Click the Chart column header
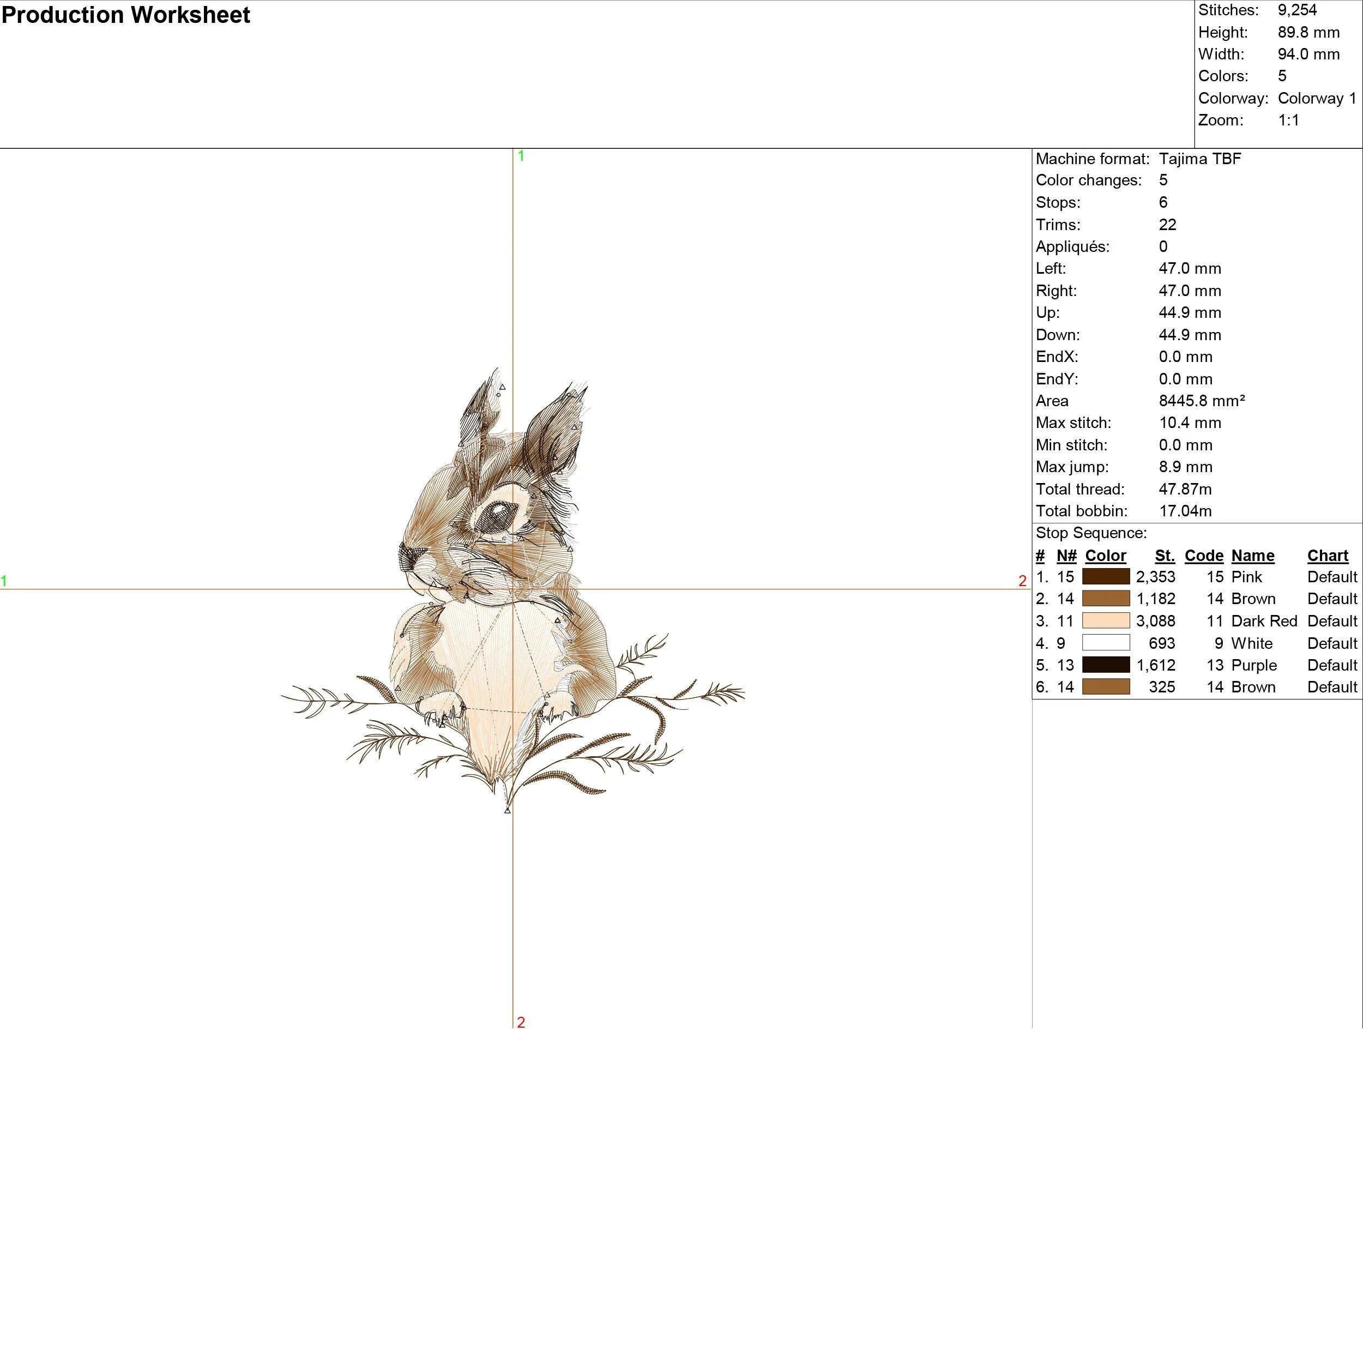Viewport: 1363px width, 1363px height. 1327,555
